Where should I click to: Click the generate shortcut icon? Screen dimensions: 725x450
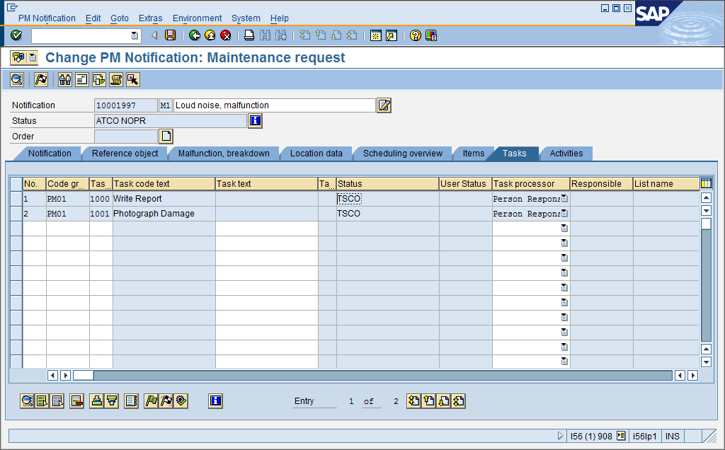(x=391, y=35)
